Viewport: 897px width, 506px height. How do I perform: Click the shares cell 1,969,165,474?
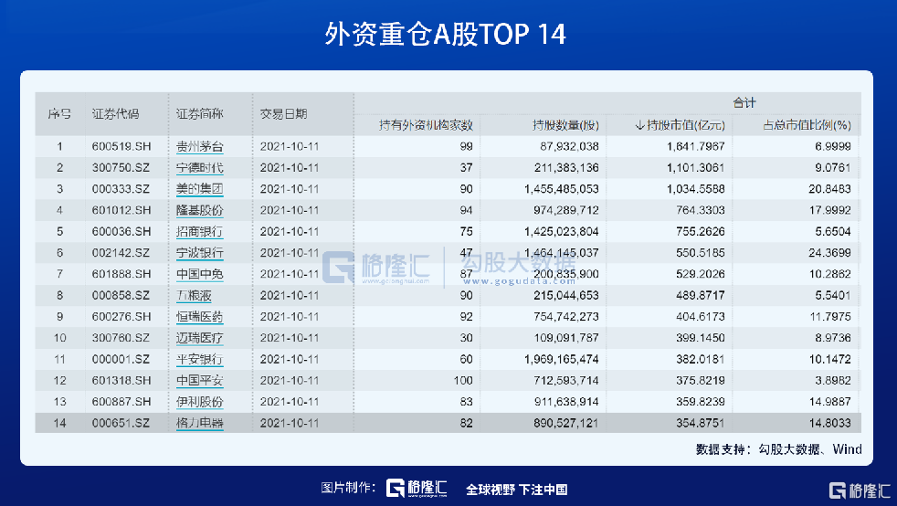coord(561,360)
